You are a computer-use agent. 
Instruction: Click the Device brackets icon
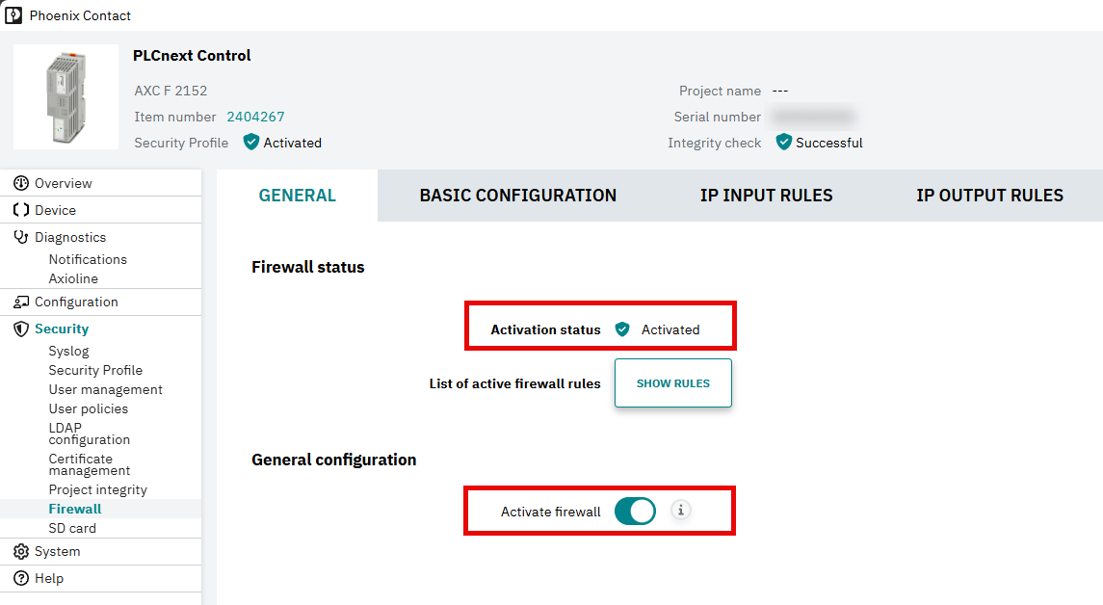21,210
